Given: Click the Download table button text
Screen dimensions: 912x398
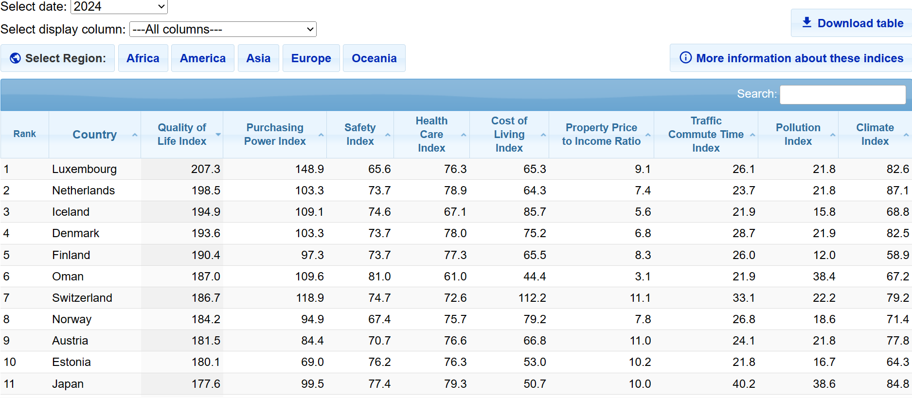Looking at the screenshot, I should coord(860,23).
